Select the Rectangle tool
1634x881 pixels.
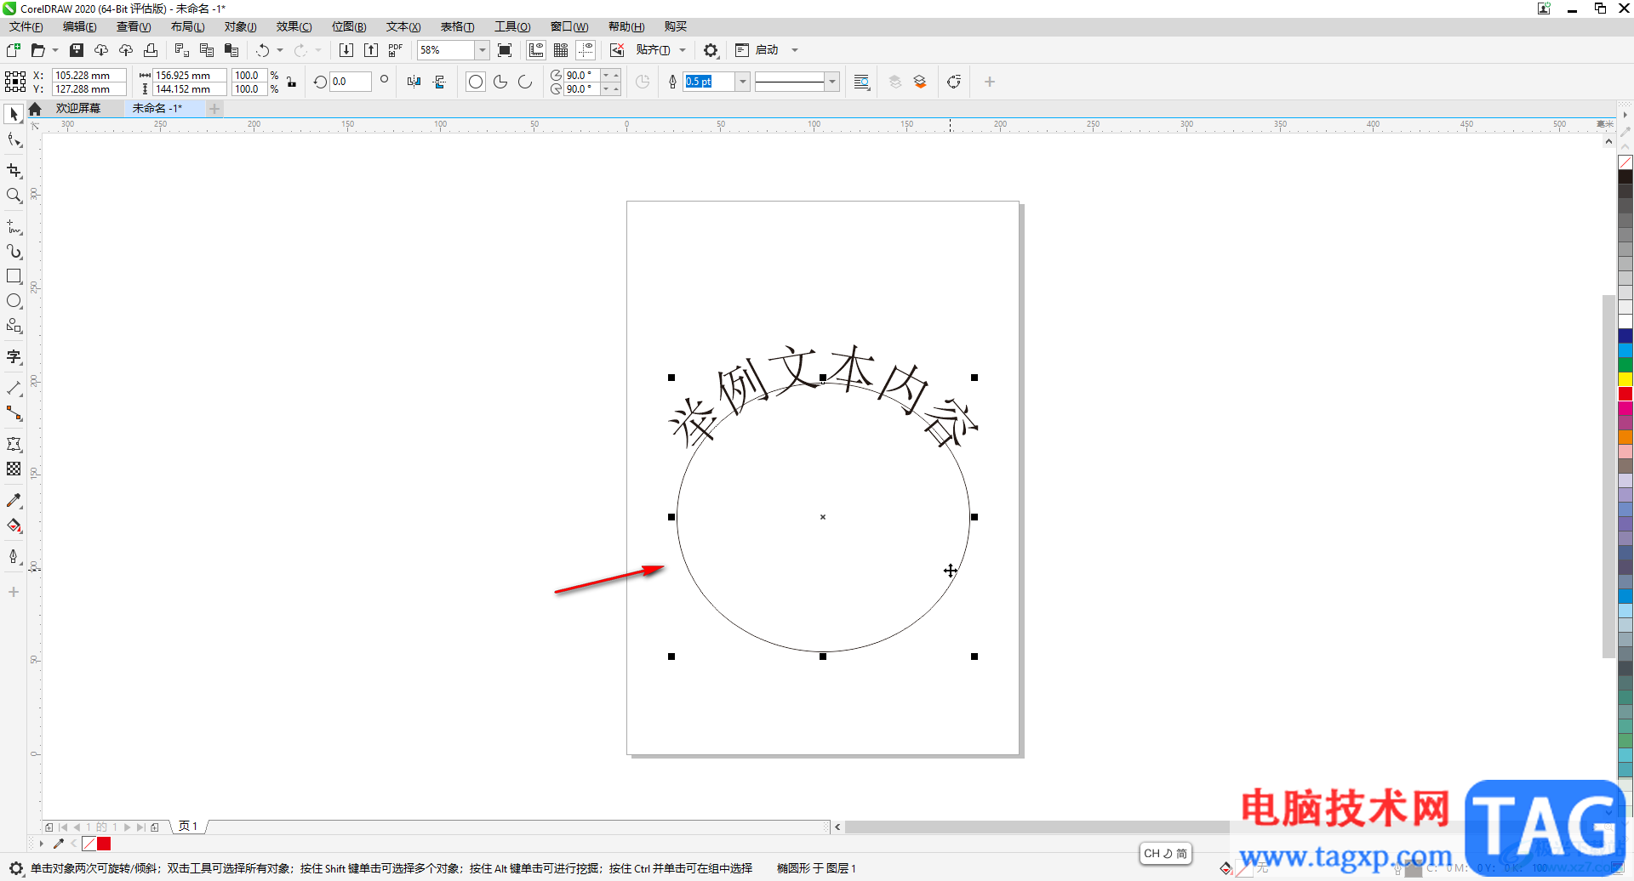click(14, 276)
